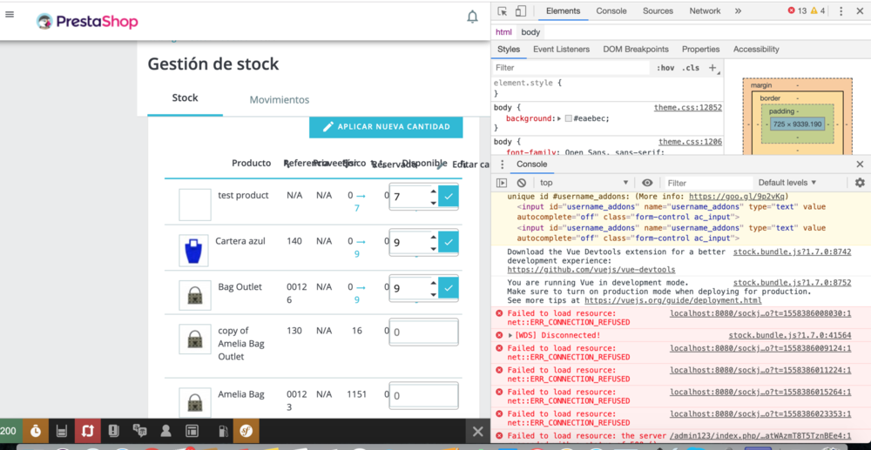Create live expression with the eye icon
The height and width of the screenshot is (450, 871).
click(x=647, y=183)
